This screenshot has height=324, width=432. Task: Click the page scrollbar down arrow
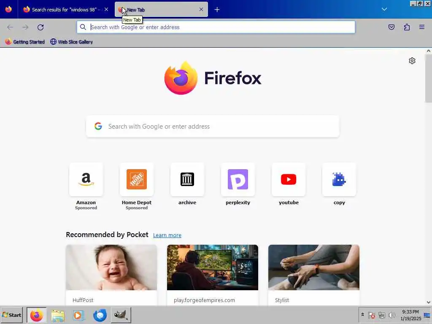[428, 302]
